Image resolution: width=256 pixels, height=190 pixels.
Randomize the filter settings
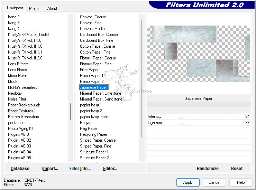click(x=208, y=169)
